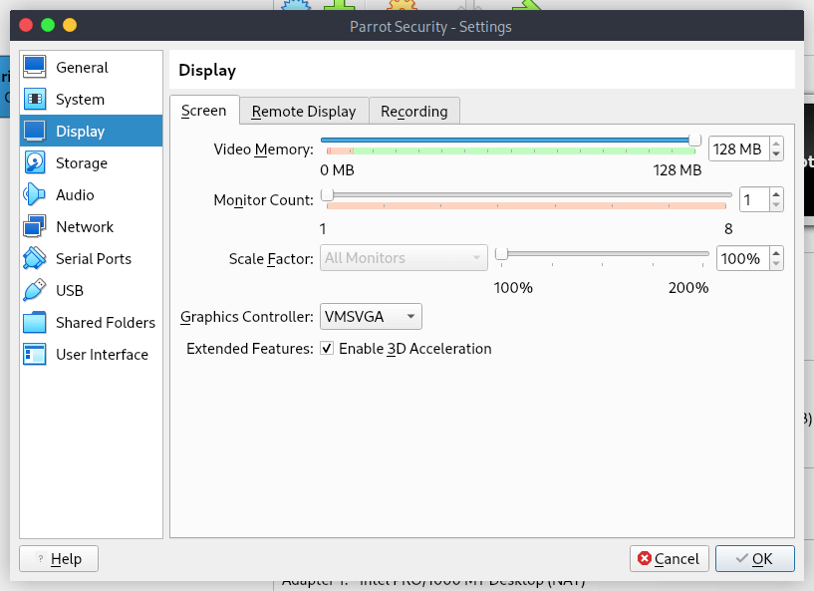Select the Serial Ports icon

(x=35, y=259)
